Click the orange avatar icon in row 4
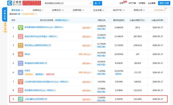Screen dimensions: 173x105 [21, 54]
